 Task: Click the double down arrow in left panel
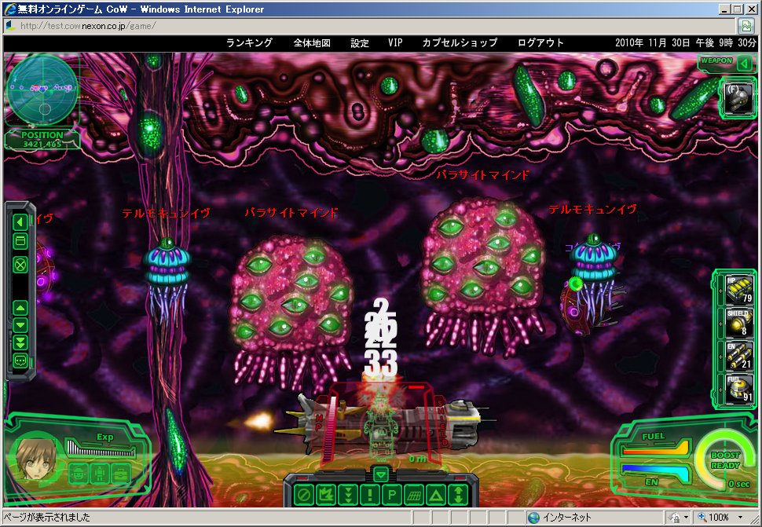point(20,342)
